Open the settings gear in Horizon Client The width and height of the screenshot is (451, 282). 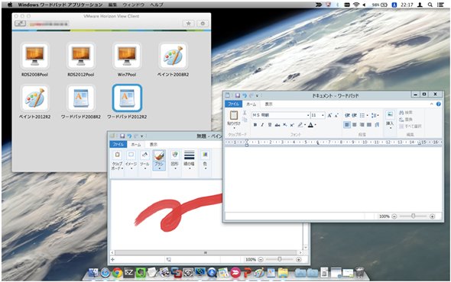pos(203,24)
